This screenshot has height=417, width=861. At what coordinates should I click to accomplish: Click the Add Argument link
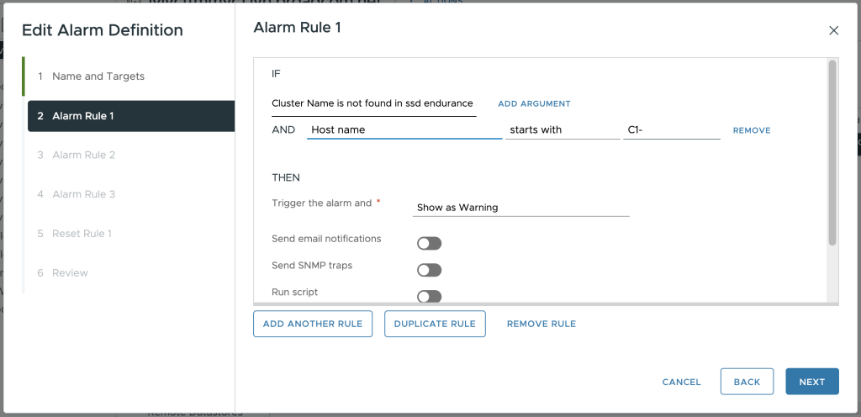(x=534, y=104)
